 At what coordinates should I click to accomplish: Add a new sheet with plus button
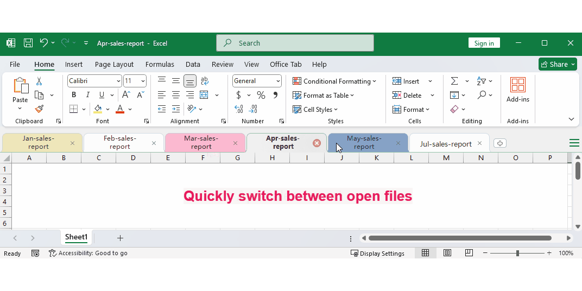click(120, 238)
